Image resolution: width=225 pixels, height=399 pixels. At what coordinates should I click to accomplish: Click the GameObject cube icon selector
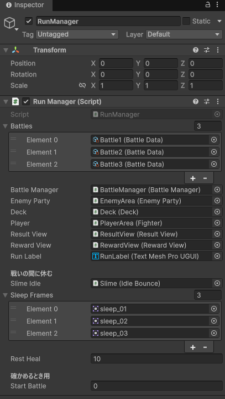click(x=9, y=23)
